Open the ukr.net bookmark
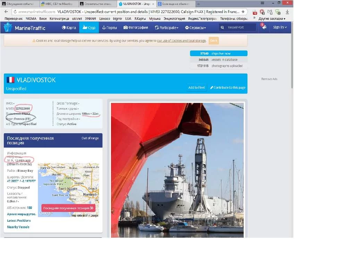This screenshot has width=347, height=261. coord(77,19)
